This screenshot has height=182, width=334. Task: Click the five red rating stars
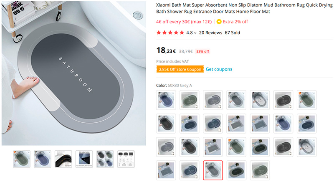click(170, 33)
